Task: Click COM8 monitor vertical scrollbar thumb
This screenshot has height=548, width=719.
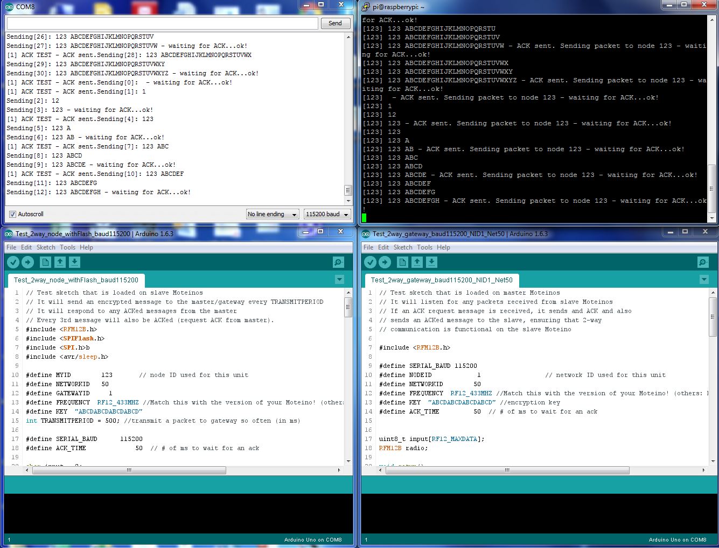Action: [x=348, y=190]
